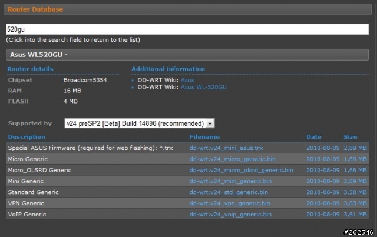Viewport: 377px width, 237px height.
Task: Click into the router search field containing 520gu
Action: (187, 29)
